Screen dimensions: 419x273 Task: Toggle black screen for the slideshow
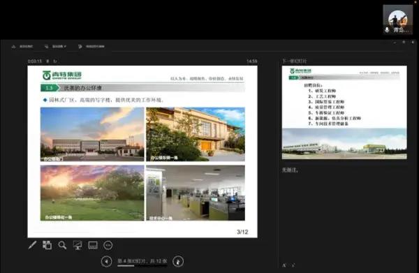click(x=78, y=245)
